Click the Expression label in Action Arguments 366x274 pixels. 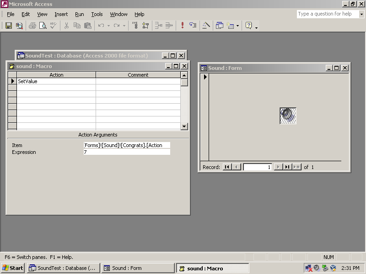point(24,152)
